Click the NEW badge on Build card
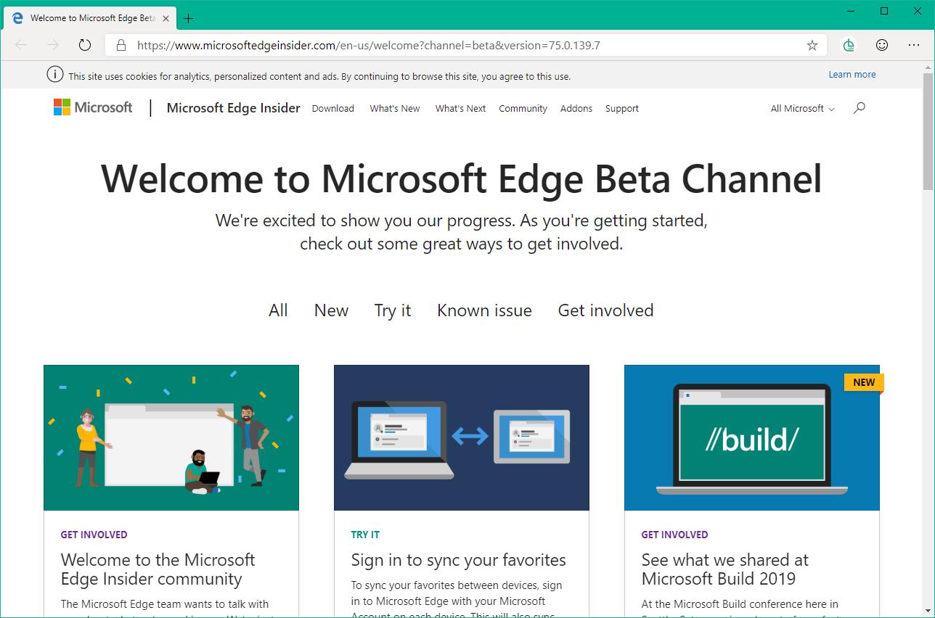 (x=864, y=382)
